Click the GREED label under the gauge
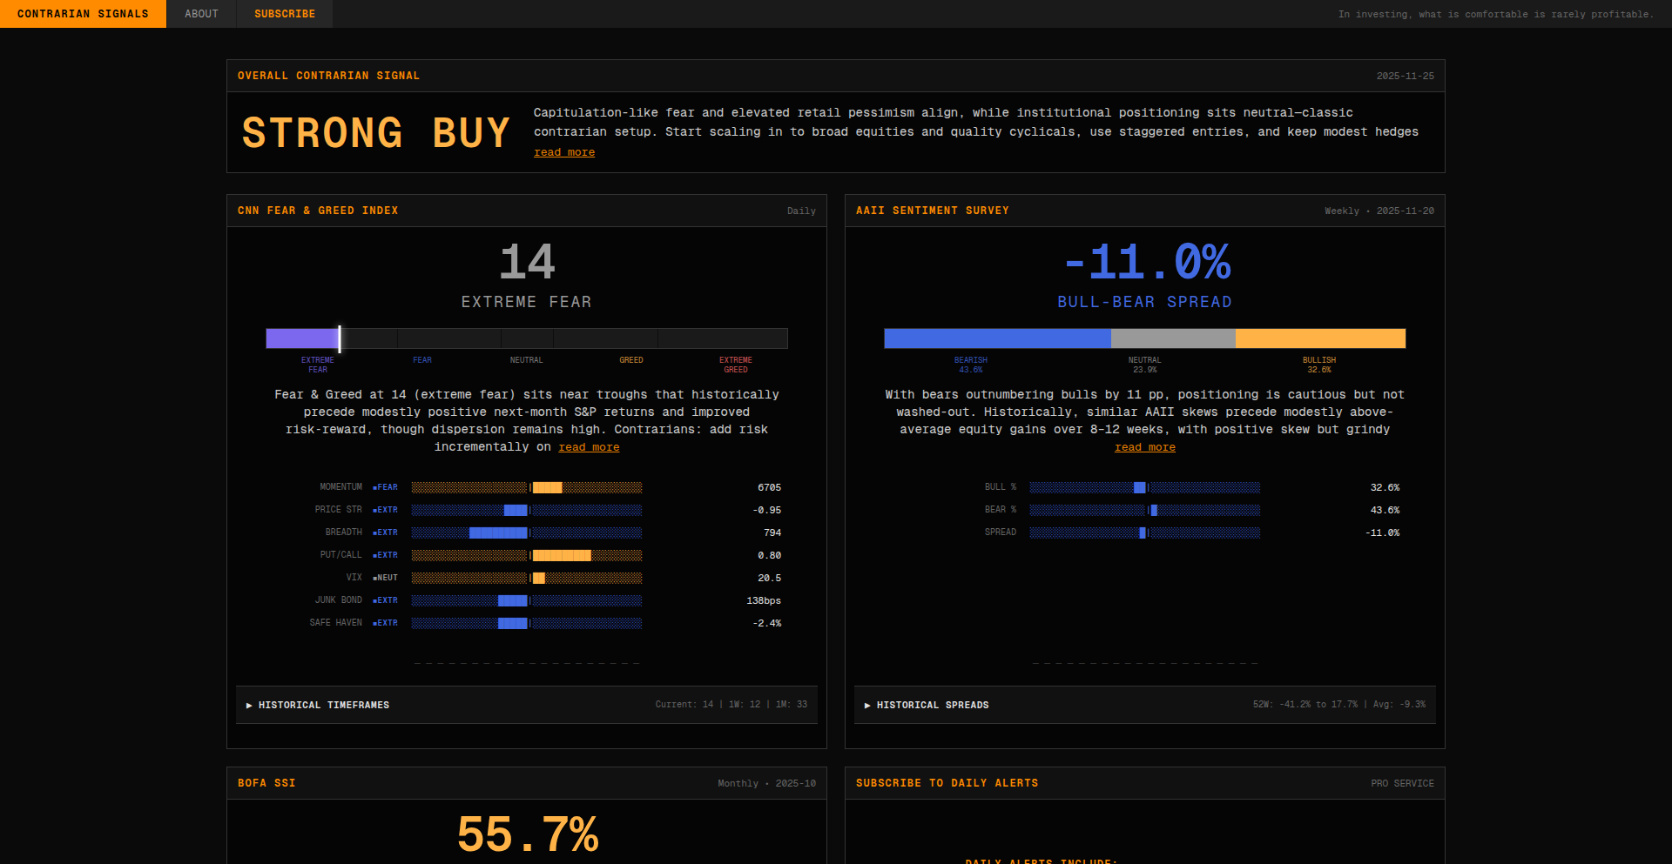Screen dimensions: 1672x864 click(x=631, y=360)
